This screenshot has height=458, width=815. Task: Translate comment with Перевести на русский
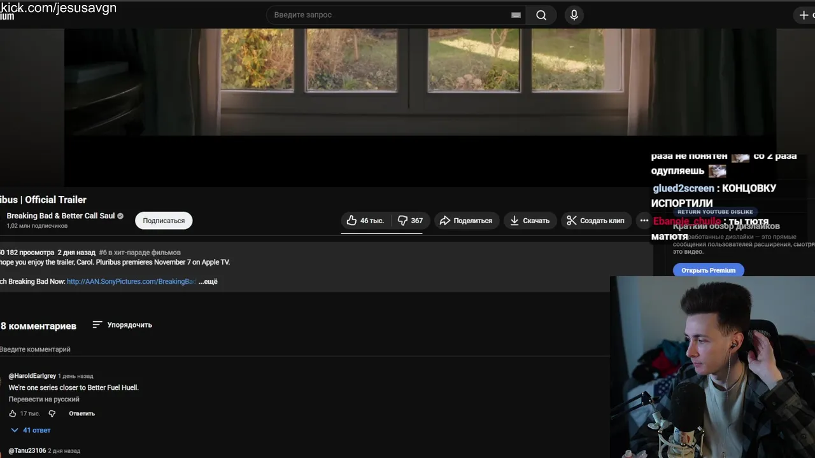point(44,399)
